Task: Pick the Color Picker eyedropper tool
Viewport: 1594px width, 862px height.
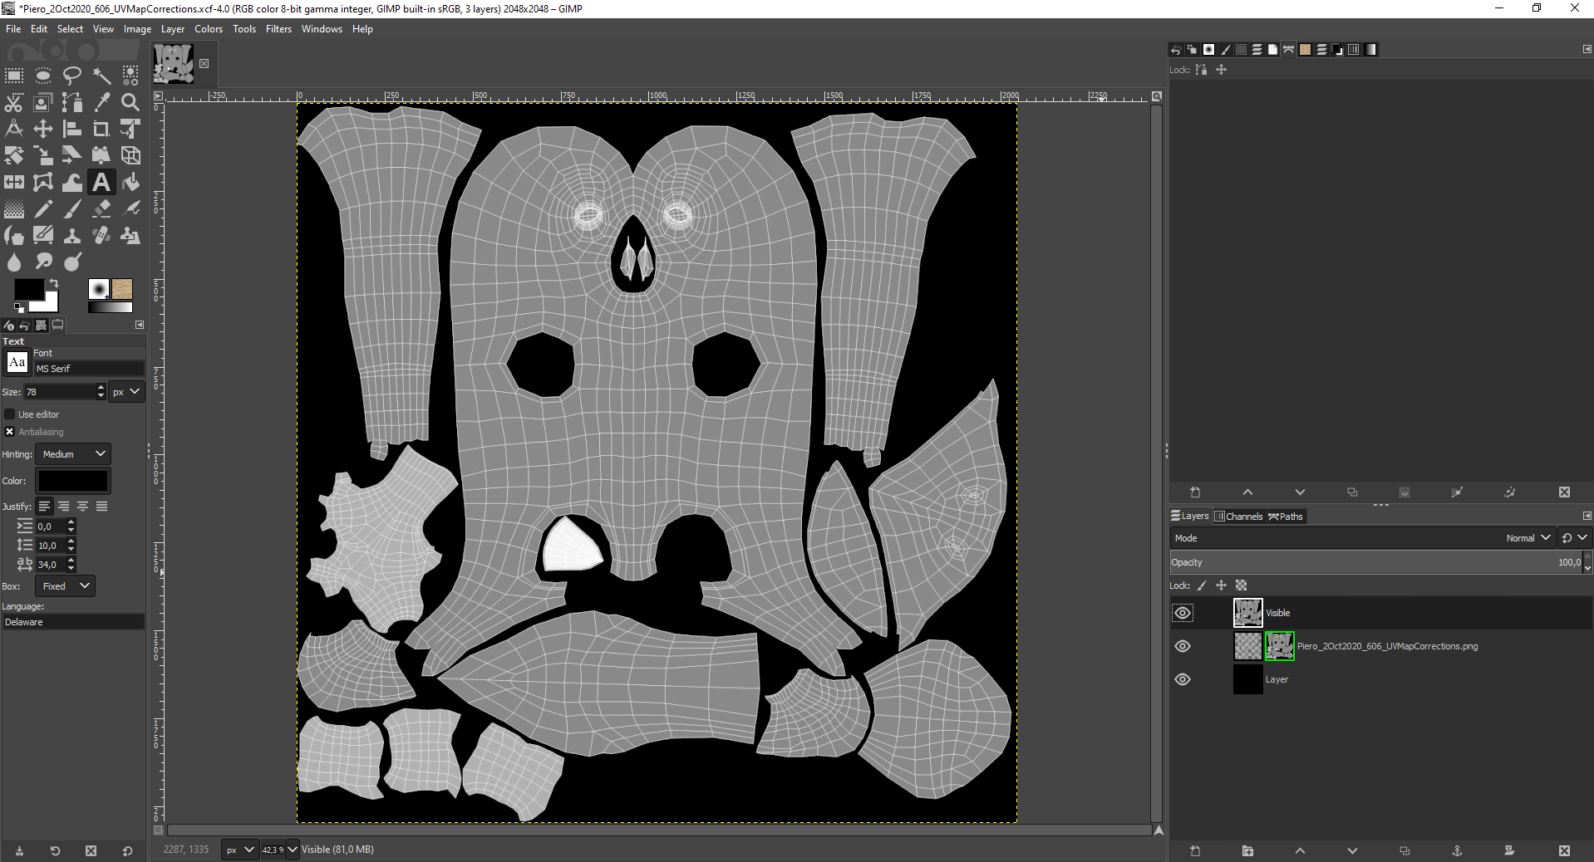Action: pyautogui.click(x=101, y=103)
